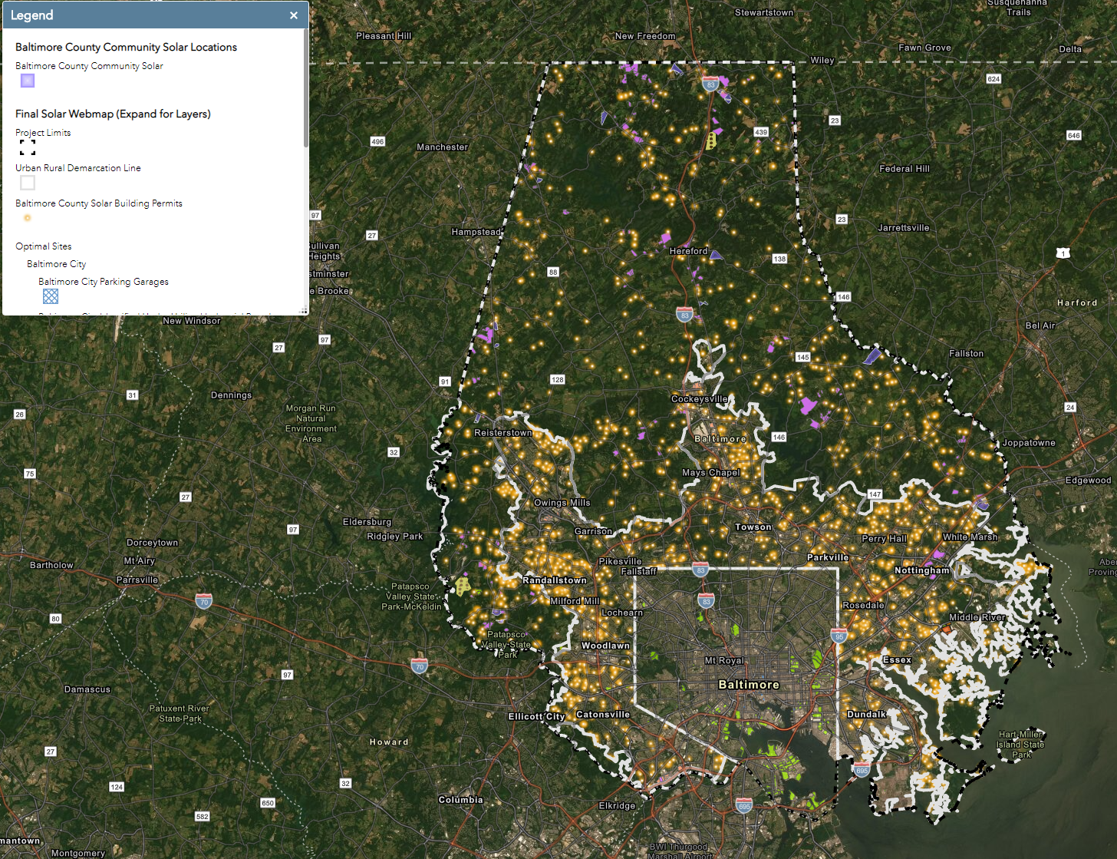Click the Route 145 marker

(x=803, y=357)
